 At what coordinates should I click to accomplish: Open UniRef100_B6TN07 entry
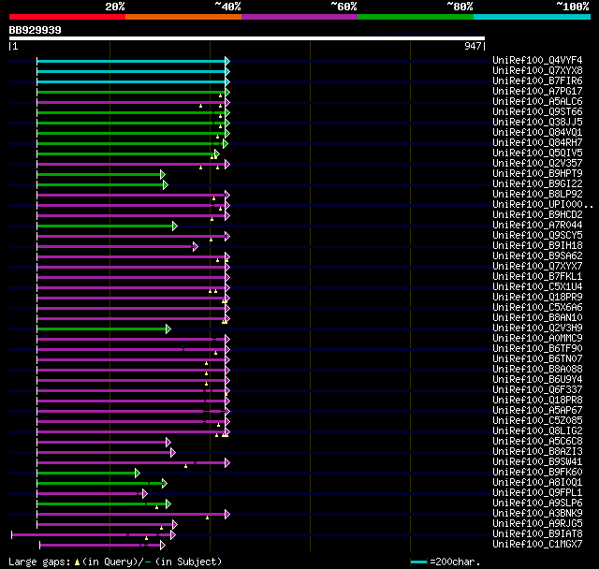tap(537, 359)
